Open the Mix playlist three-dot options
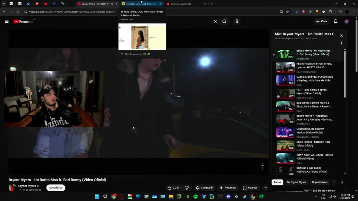The image size is (358, 201). tap(341, 44)
